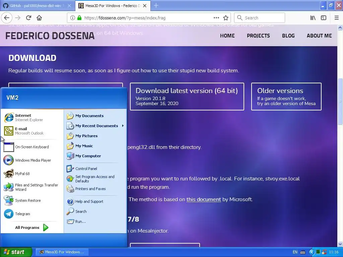Open a new browser tab
The width and height of the screenshot is (343, 257).
point(156,6)
